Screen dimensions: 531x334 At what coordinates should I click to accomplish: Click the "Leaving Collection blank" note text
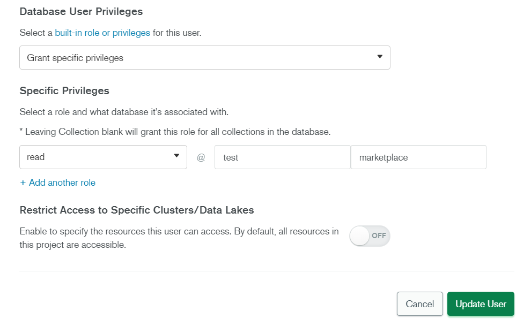[x=175, y=132]
